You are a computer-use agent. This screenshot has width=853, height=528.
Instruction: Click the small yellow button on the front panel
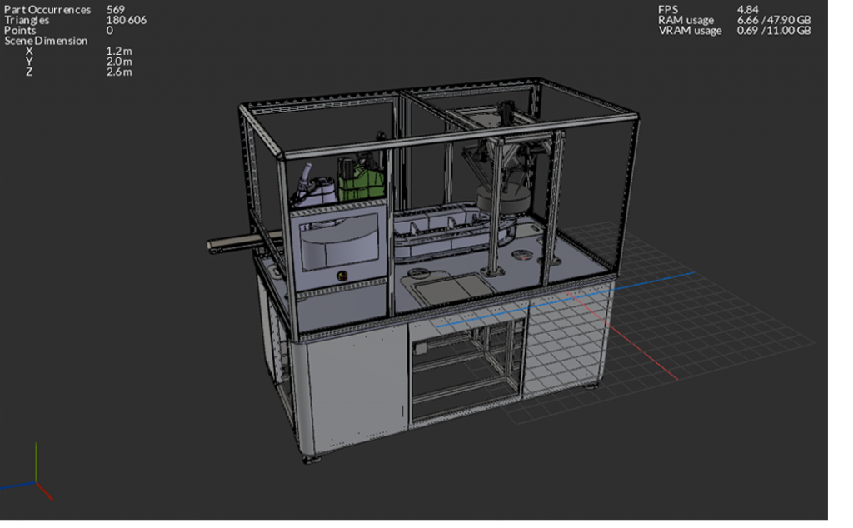pos(339,274)
